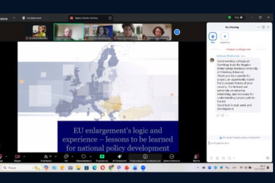Toggle the video camera on or off
The width and height of the screenshot is (275, 183).
point(17,156)
